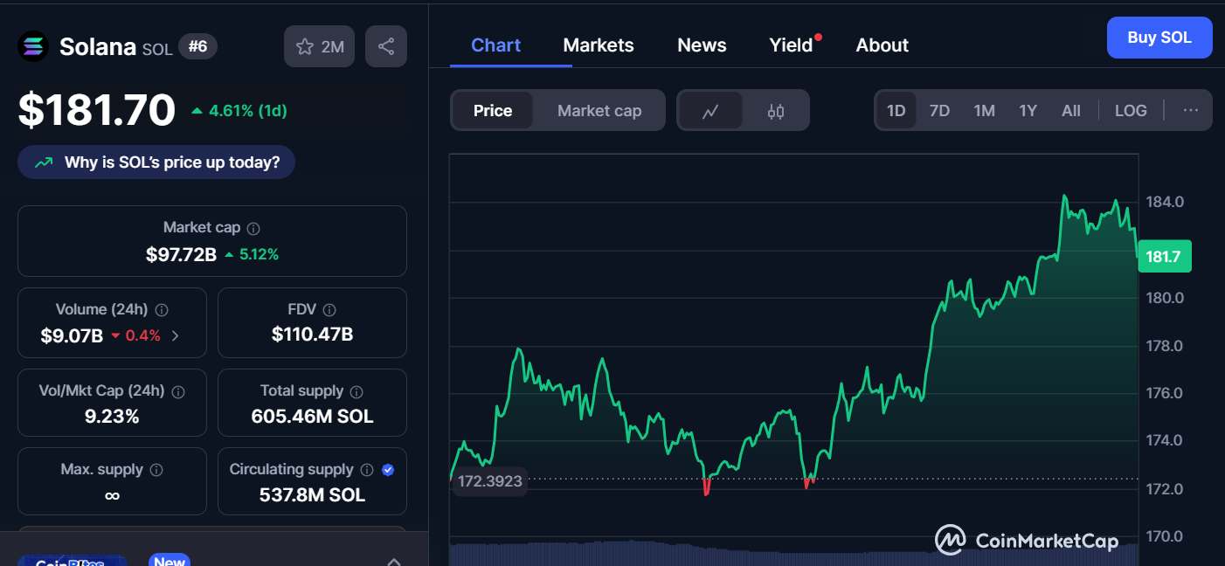
Task: Switch to line chart view icon
Action: pyautogui.click(x=710, y=111)
